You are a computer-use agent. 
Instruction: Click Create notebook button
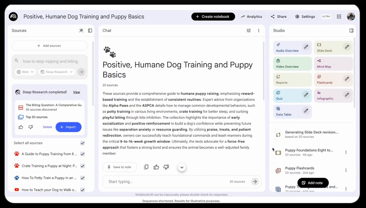point(213,16)
